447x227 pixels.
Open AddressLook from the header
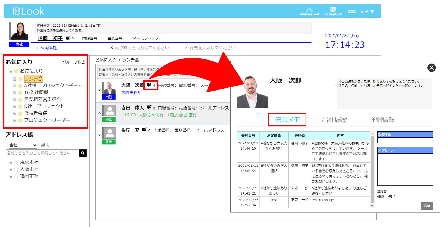(310, 11)
